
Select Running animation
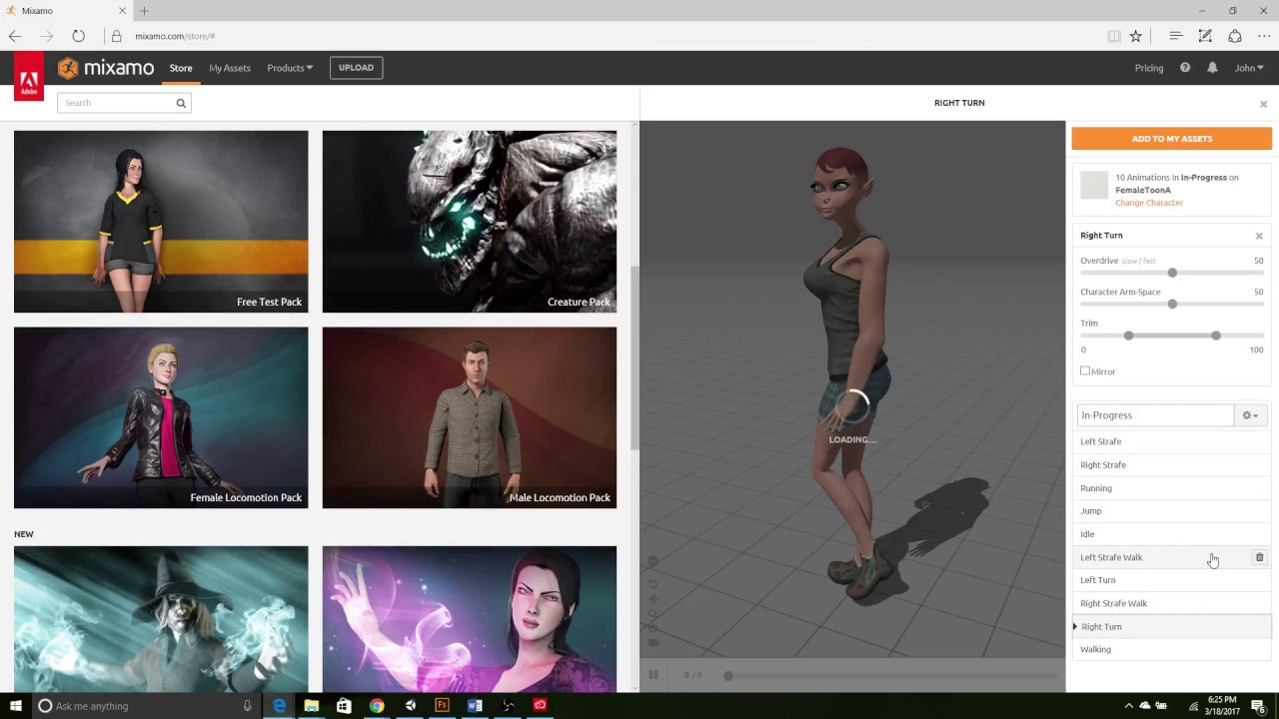pyautogui.click(x=1171, y=488)
